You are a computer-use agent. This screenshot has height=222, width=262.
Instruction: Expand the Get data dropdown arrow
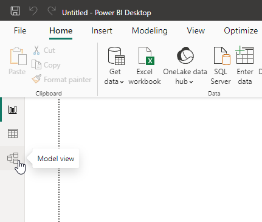point(122,82)
